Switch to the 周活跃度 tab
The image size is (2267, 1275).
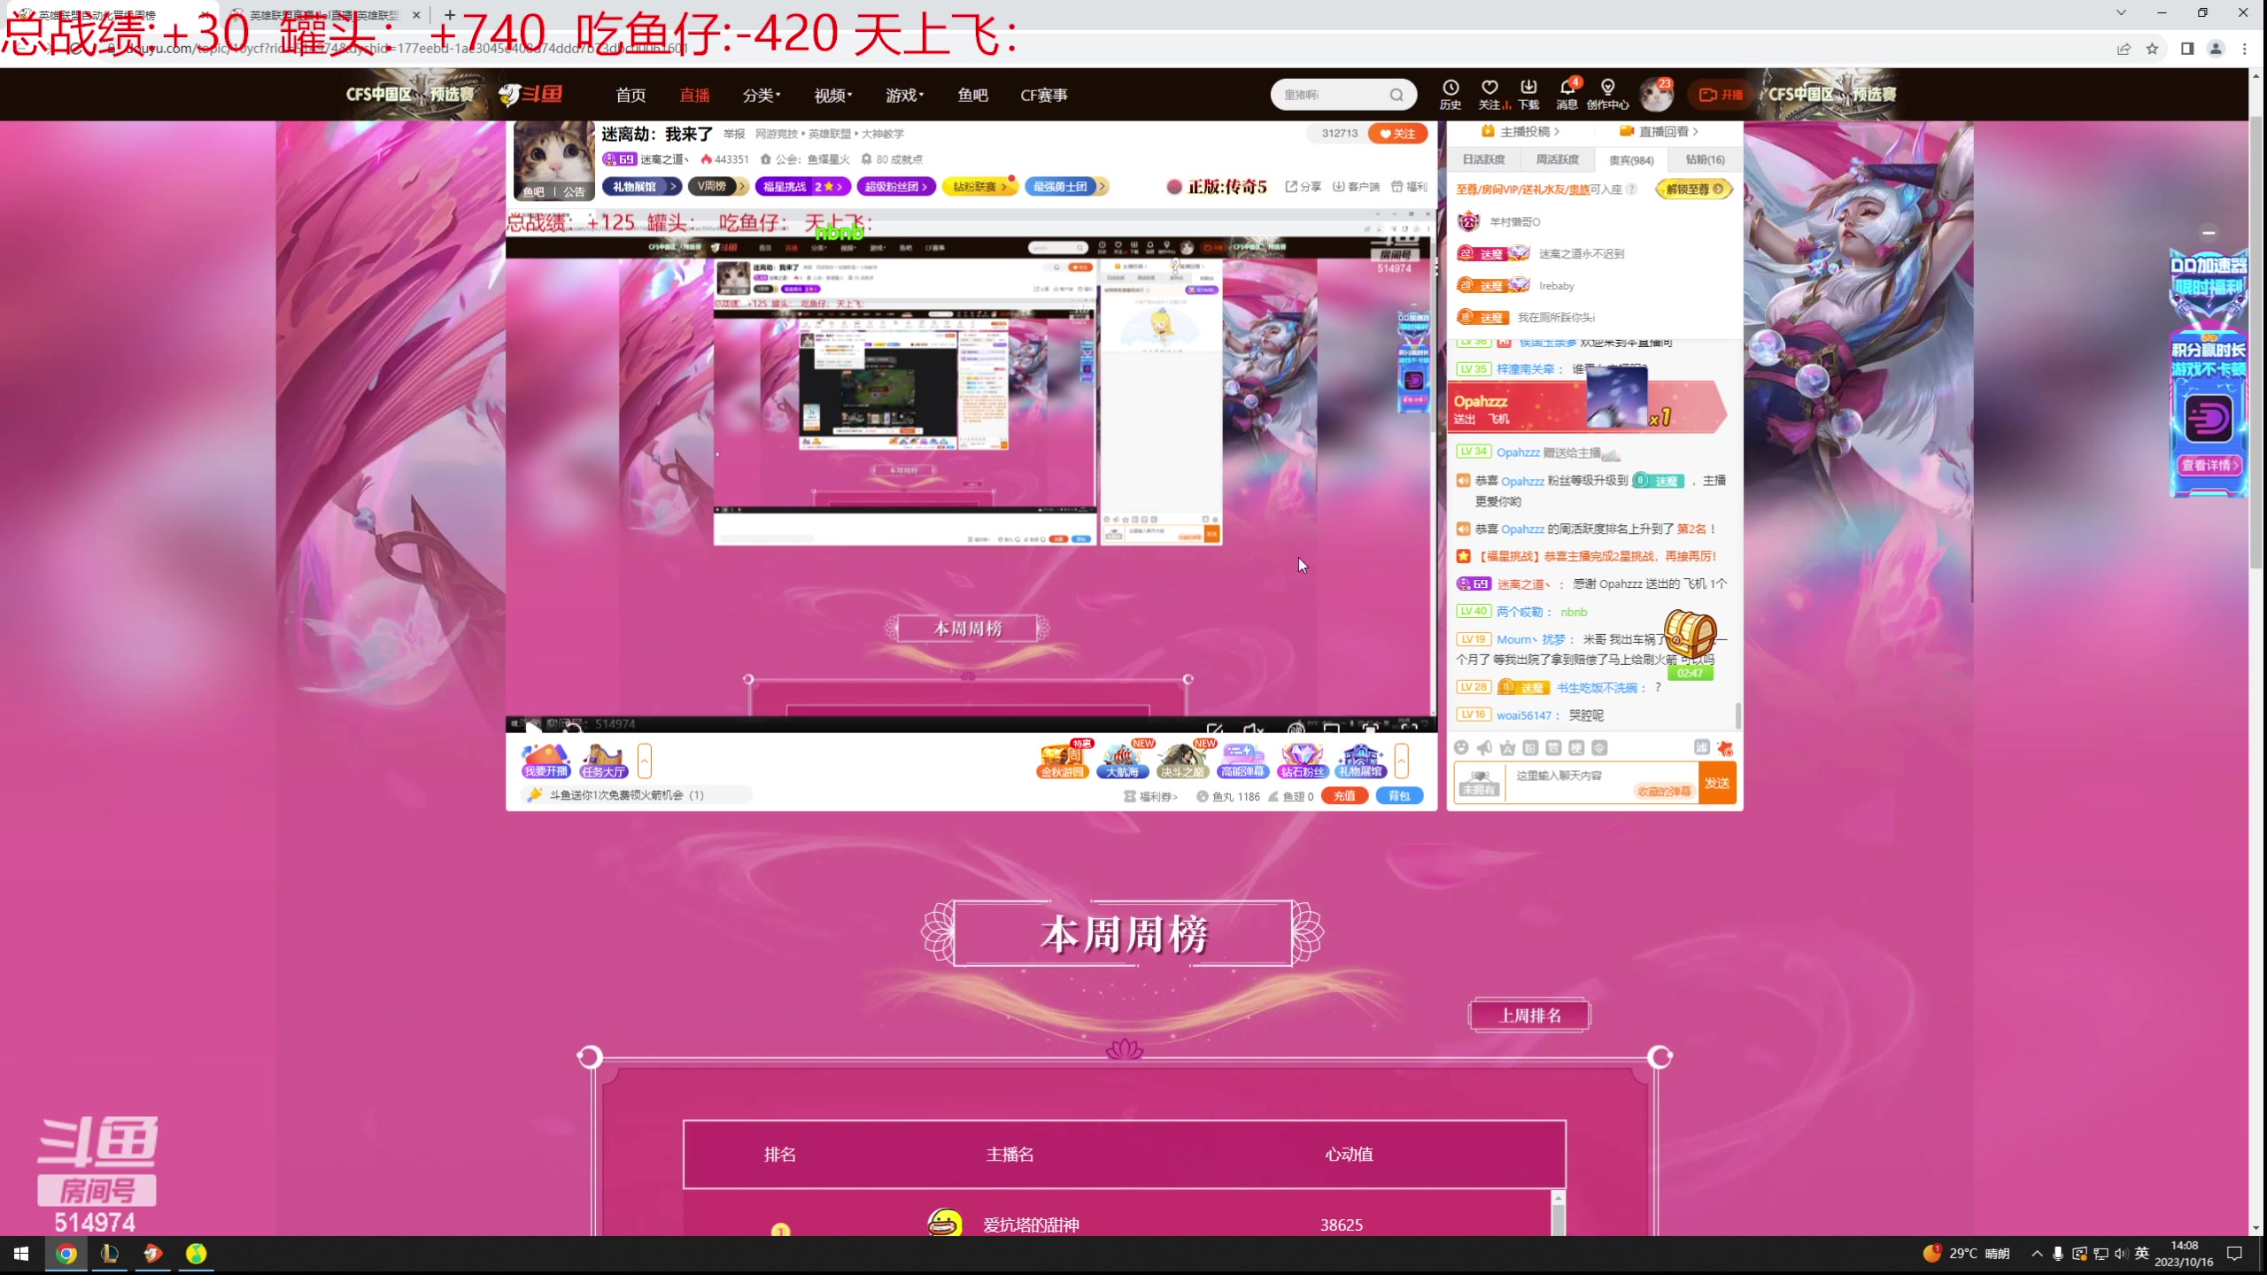point(1557,159)
